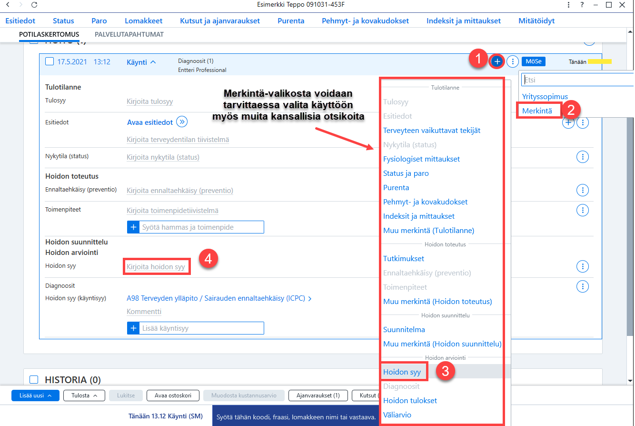The image size is (635, 426).
Task: Click plus icon beside Syötä hammas ja toimenpide
Action: point(133,227)
